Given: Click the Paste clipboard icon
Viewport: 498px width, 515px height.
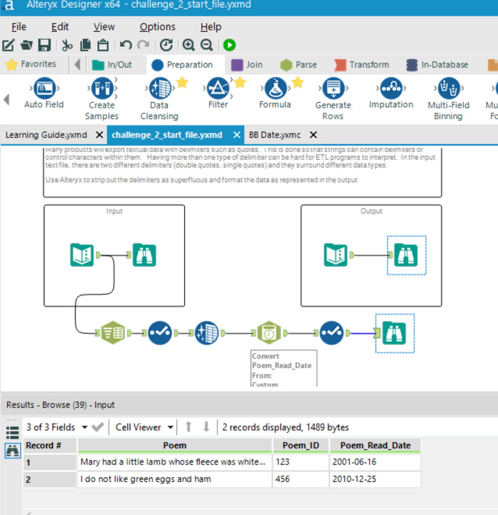Looking at the screenshot, I should click(x=103, y=45).
